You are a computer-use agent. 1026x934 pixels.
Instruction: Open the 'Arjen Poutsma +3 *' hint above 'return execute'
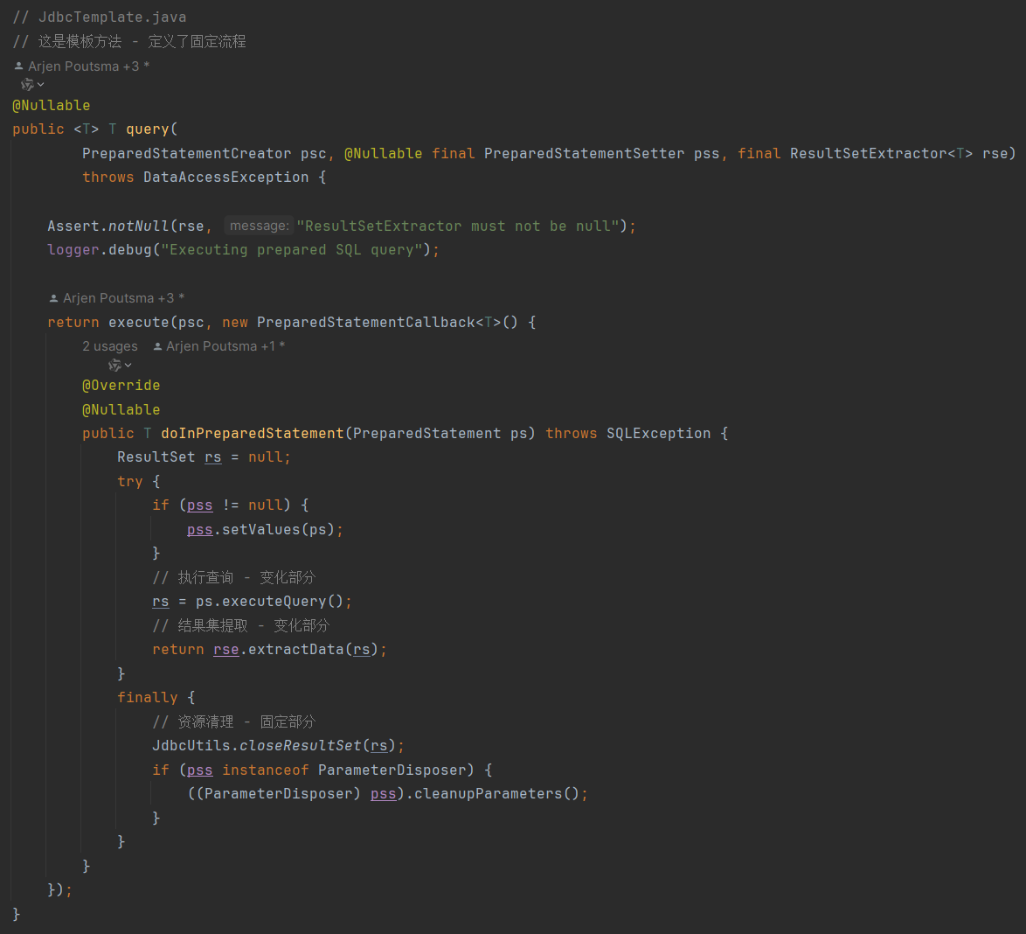point(124,298)
